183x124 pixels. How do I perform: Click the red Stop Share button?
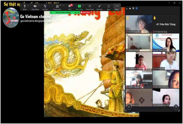pos(85,13)
